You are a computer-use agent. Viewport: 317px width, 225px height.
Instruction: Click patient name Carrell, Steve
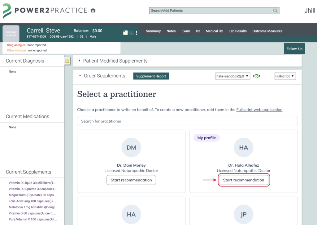click(x=43, y=31)
